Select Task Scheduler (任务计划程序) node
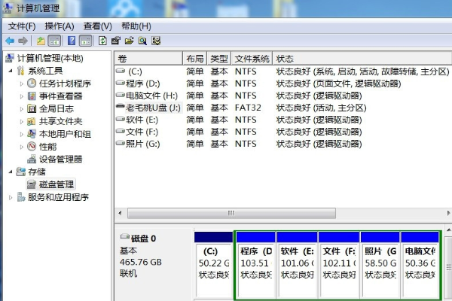Image resolution: width=452 pixels, height=301 pixels. click(65, 84)
